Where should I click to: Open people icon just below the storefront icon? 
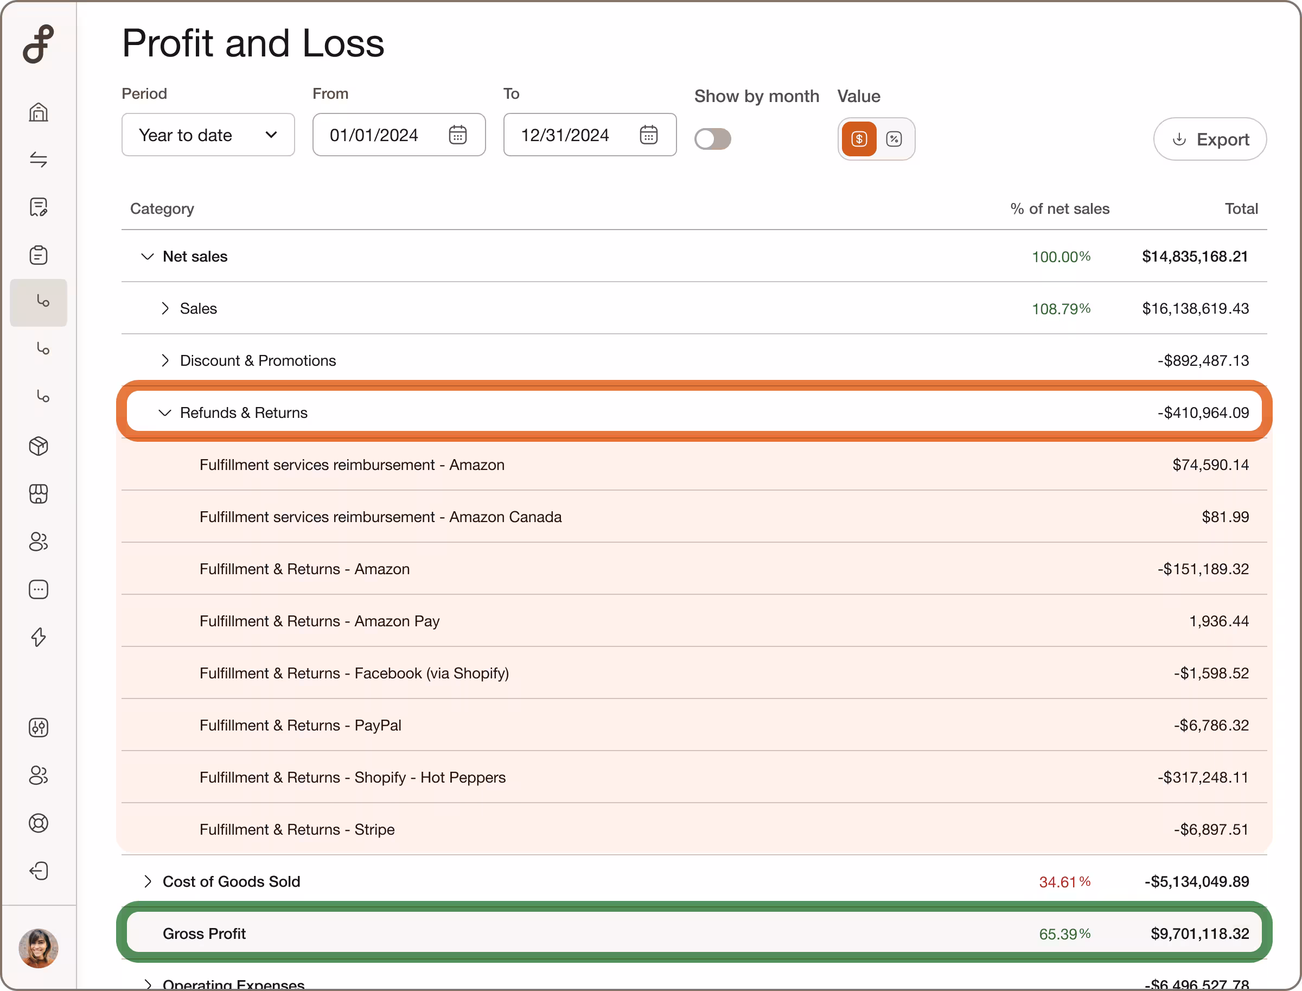click(39, 542)
